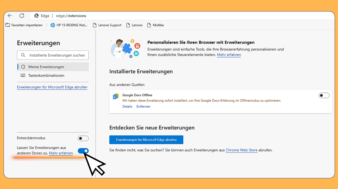
Task: Click the search magnifier icon in extensions search
Action: tap(23, 55)
